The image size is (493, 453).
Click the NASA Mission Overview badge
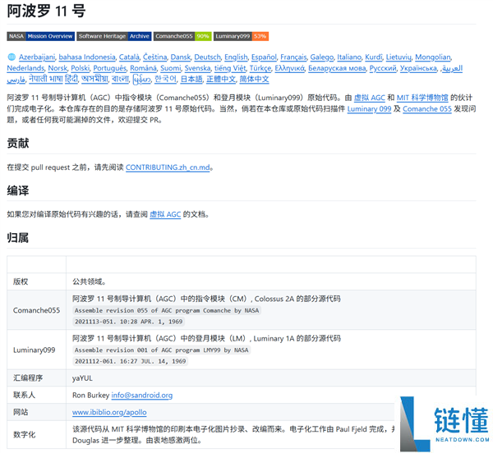click(x=41, y=36)
